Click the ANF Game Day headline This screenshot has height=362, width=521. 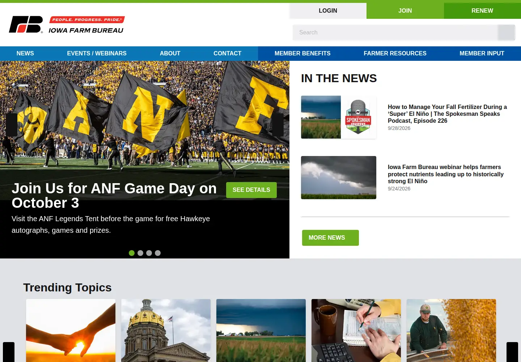(x=114, y=196)
